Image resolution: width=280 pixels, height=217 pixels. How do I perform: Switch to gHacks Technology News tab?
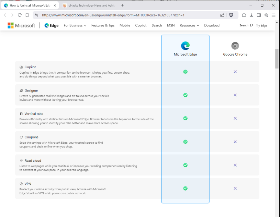click(x=89, y=5)
